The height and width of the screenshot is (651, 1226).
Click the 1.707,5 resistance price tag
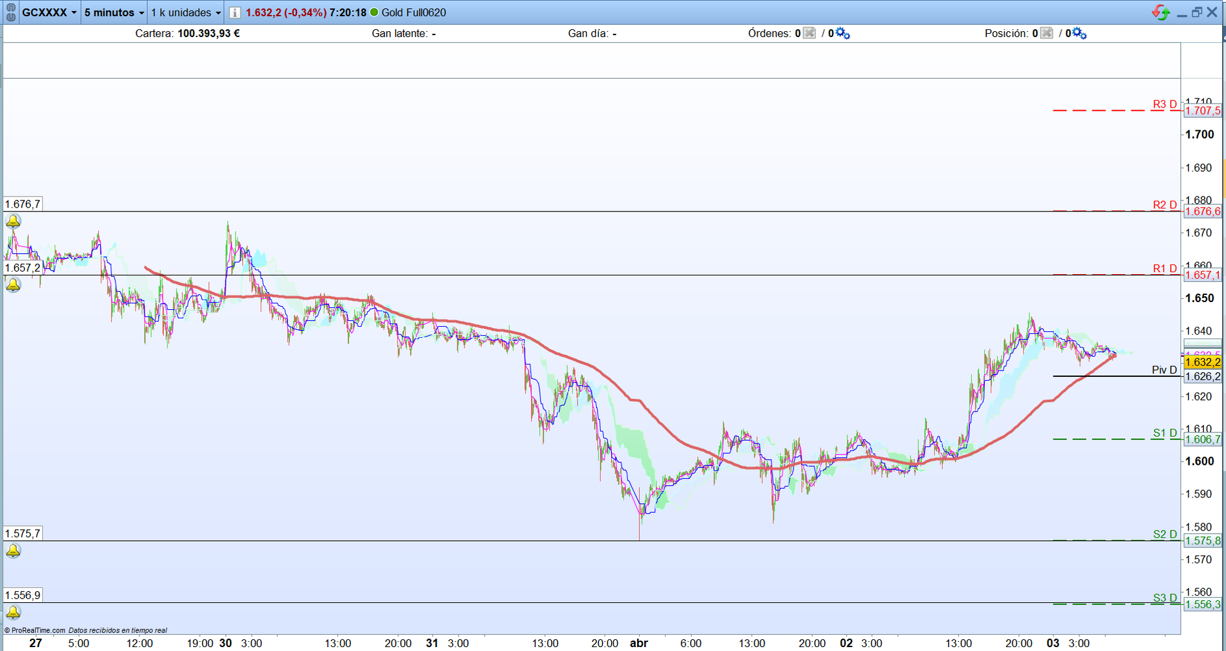pos(1203,111)
